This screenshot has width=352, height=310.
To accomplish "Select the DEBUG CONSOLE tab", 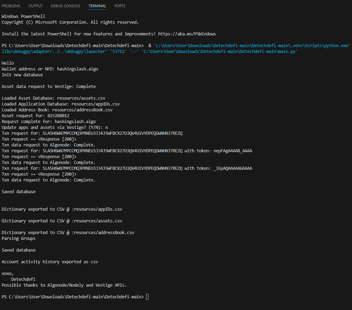I will point(65,6).
